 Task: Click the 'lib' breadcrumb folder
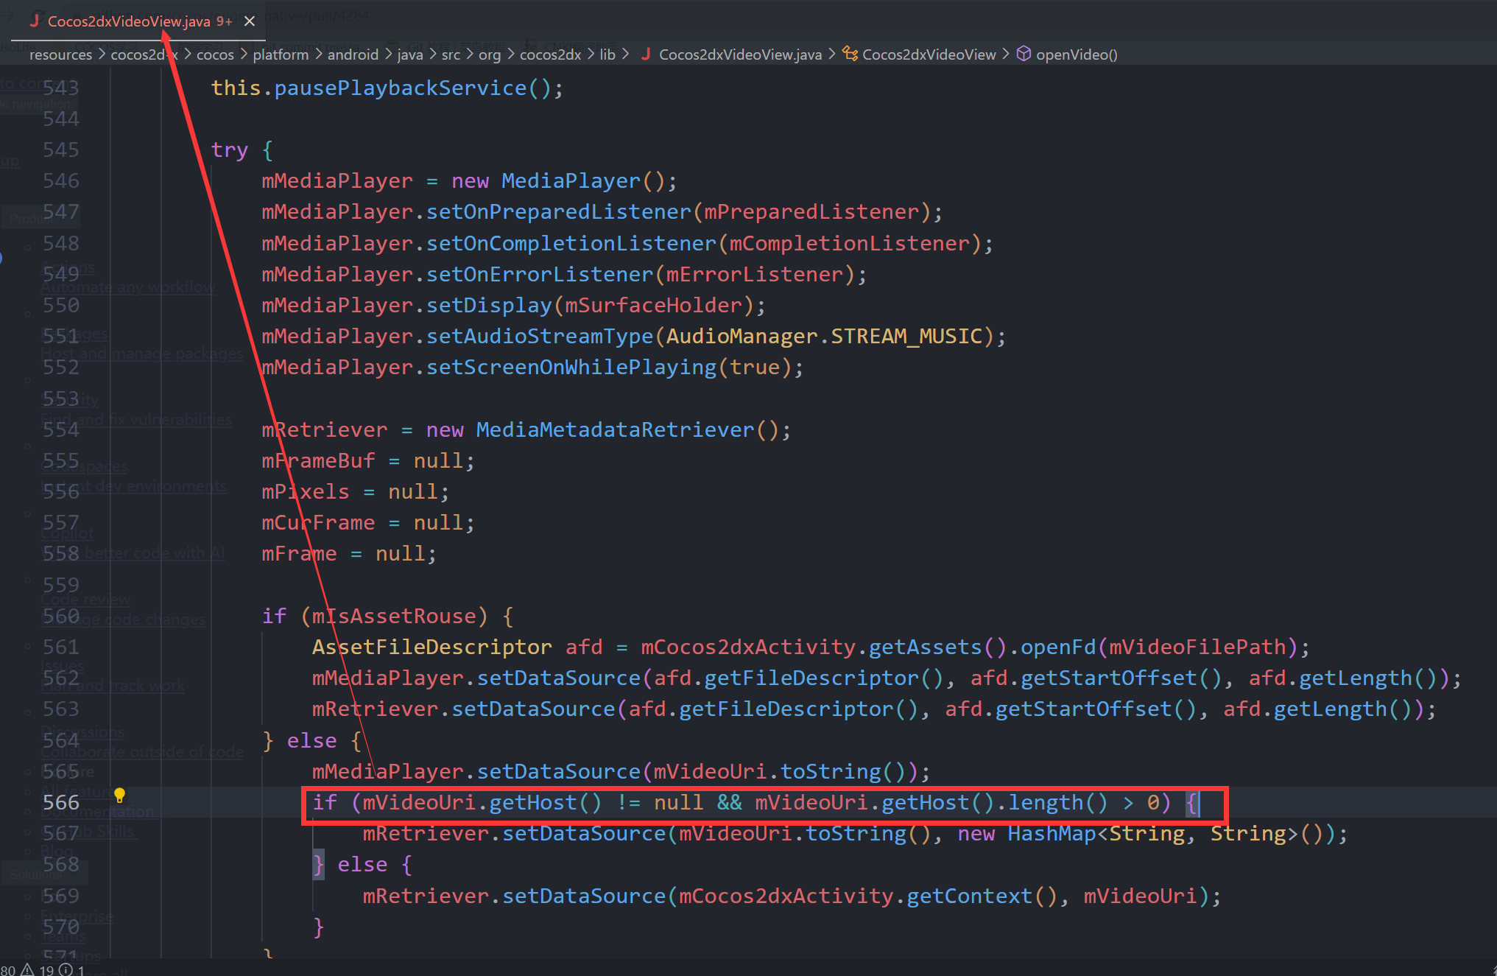[607, 55]
